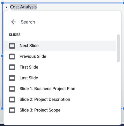Screen dimensions: 124x126
Task: Link to Slide 1: Business Project Plan
Action: 60,89
